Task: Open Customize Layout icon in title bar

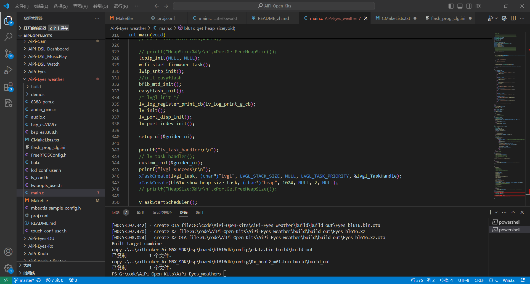Action: pos(478,6)
